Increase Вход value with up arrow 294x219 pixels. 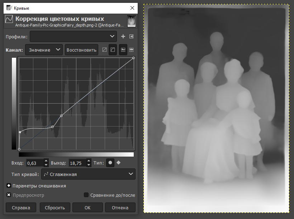click(46, 161)
